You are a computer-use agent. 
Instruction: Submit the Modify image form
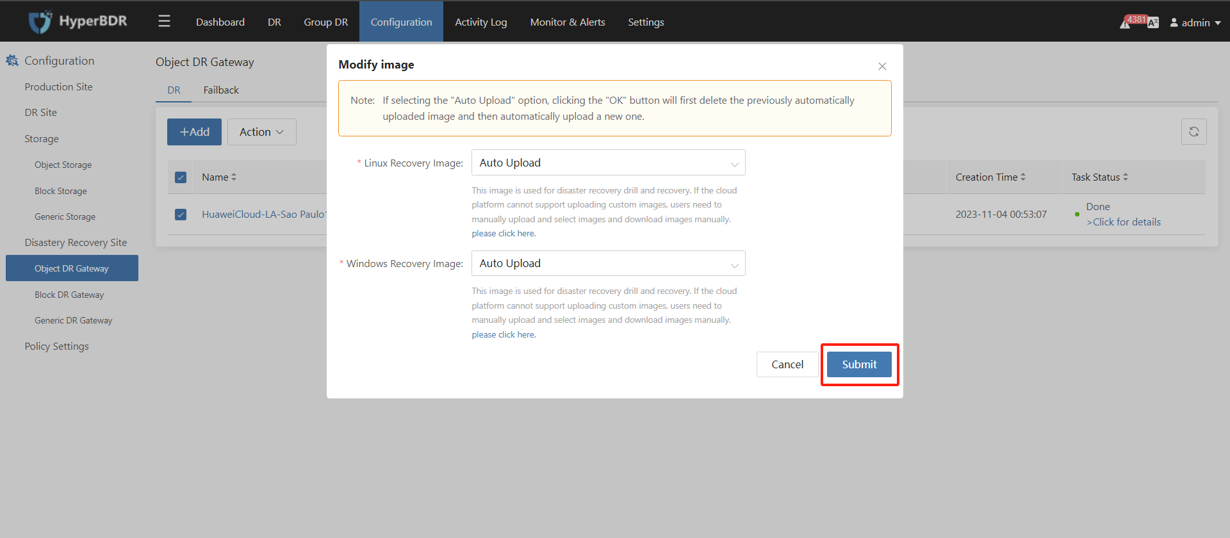(x=859, y=364)
